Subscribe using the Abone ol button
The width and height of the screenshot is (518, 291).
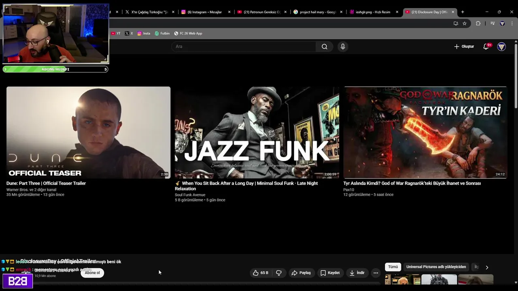[x=92, y=273]
